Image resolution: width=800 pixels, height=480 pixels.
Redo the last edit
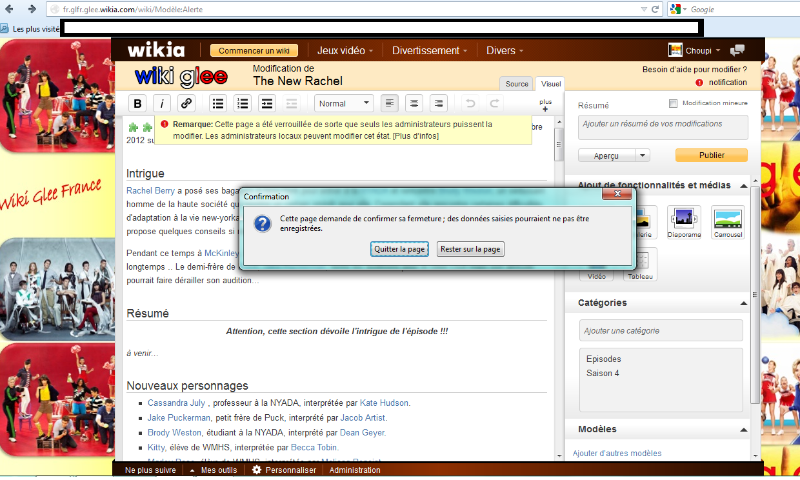pyautogui.click(x=495, y=103)
